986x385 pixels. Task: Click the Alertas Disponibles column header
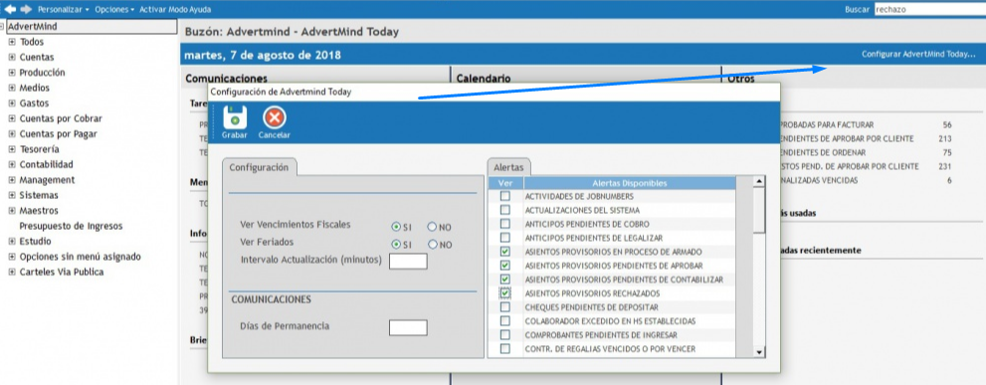click(630, 183)
